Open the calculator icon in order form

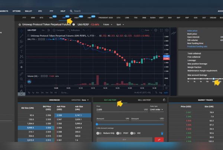tap(162, 133)
